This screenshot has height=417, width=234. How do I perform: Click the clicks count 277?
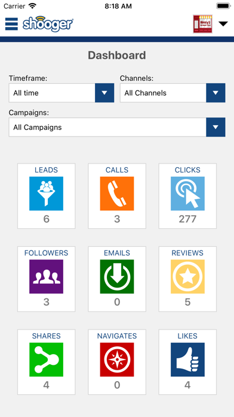187,219
